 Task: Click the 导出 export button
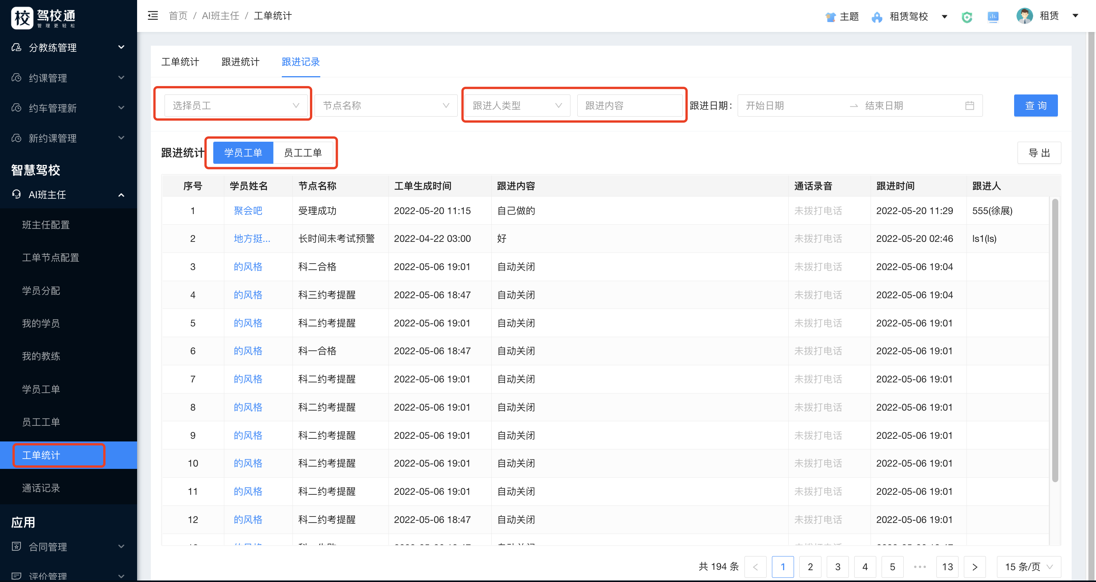tap(1039, 153)
